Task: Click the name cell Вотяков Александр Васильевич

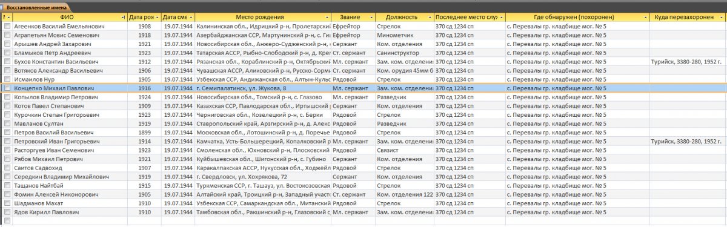Action: point(70,71)
